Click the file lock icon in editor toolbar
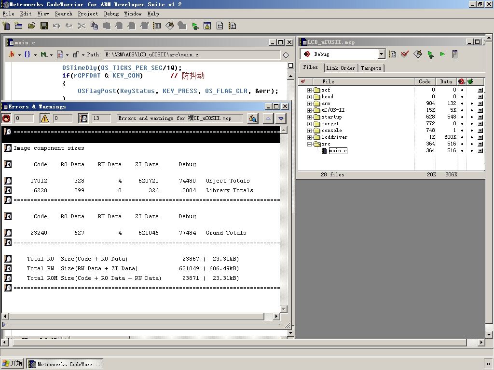Viewport: 494px width, 370px height. (76, 54)
